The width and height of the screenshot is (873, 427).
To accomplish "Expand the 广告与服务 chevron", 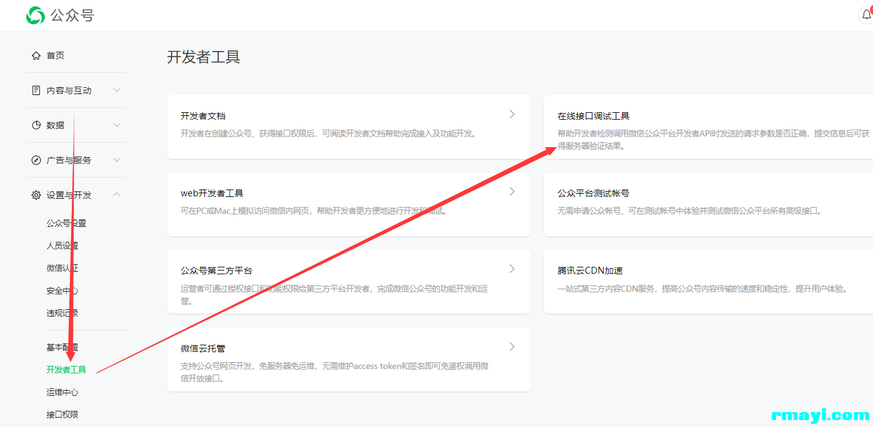I will click(x=117, y=160).
